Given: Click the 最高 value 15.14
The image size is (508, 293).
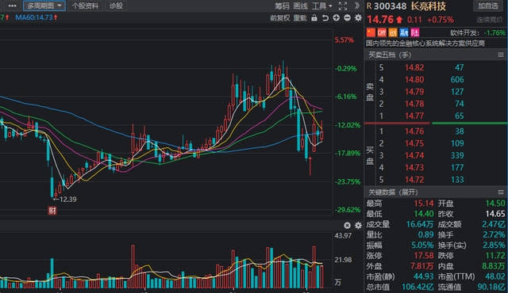Looking at the screenshot, I should point(424,204).
